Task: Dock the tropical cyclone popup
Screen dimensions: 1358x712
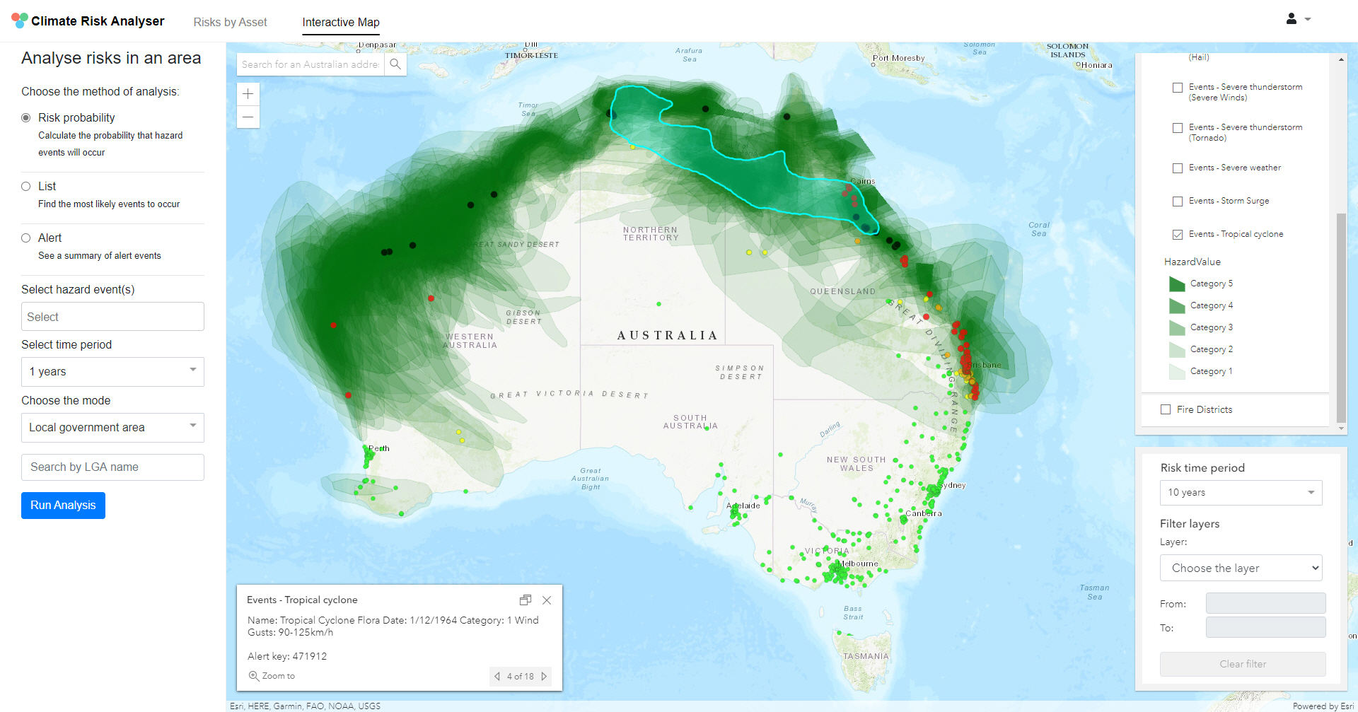Action: [x=526, y=600]
